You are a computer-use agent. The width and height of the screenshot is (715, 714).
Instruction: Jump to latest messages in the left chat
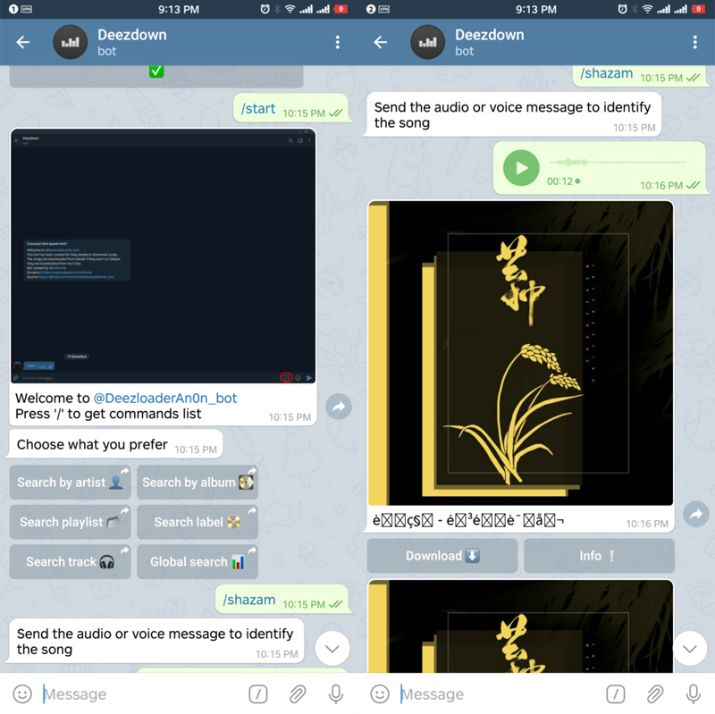(x=332, y=649)
